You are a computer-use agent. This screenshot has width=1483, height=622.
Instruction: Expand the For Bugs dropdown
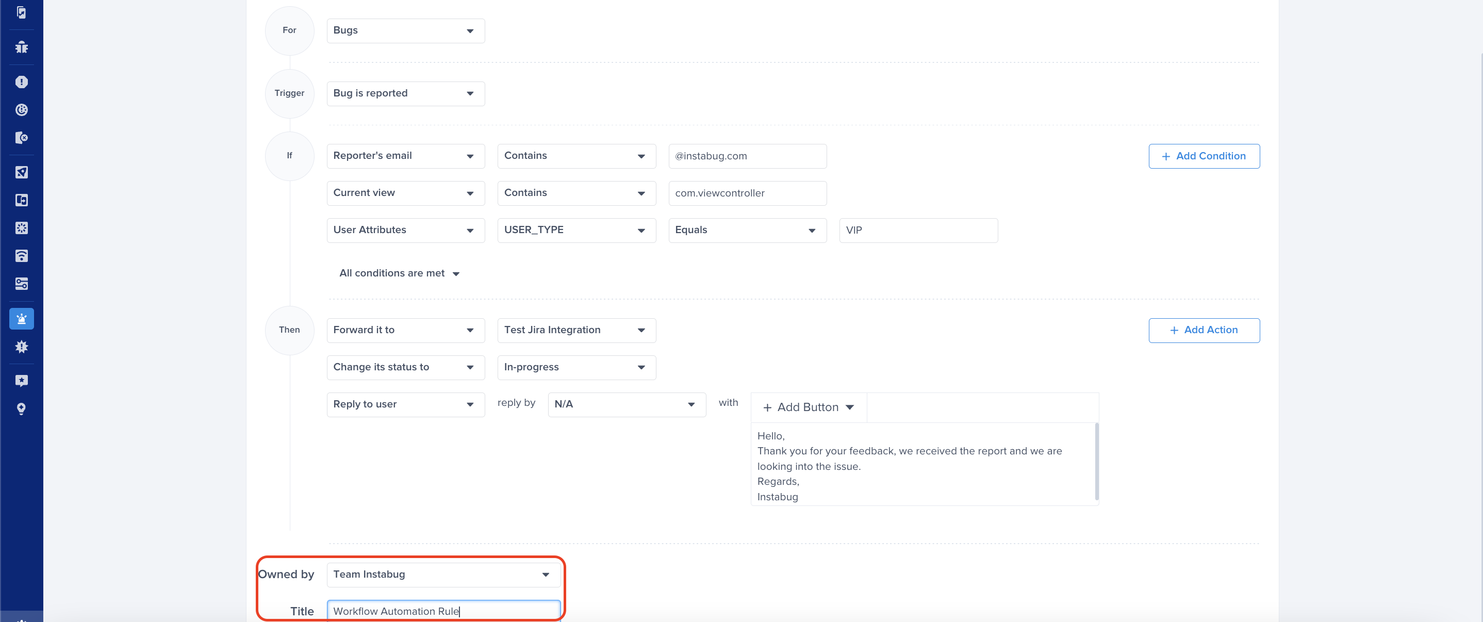[x=405, y=30]
